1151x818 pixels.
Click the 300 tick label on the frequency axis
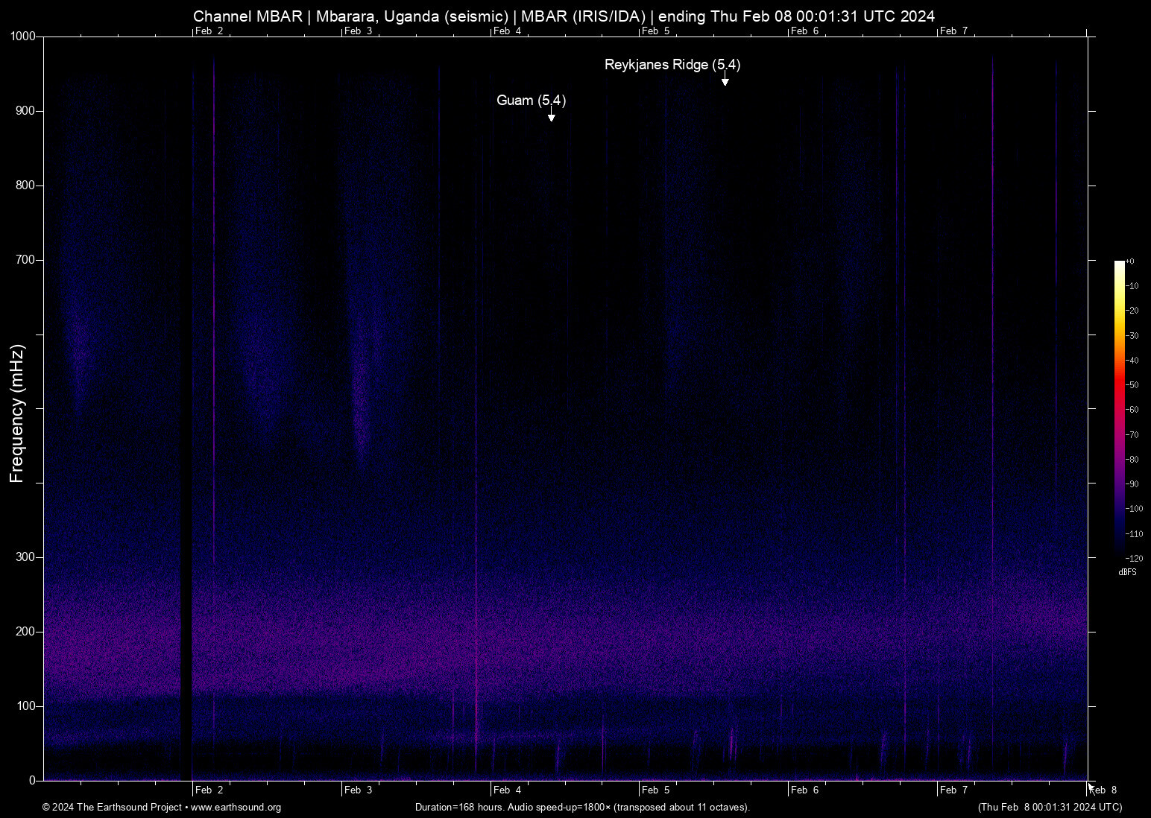point(26,557)
